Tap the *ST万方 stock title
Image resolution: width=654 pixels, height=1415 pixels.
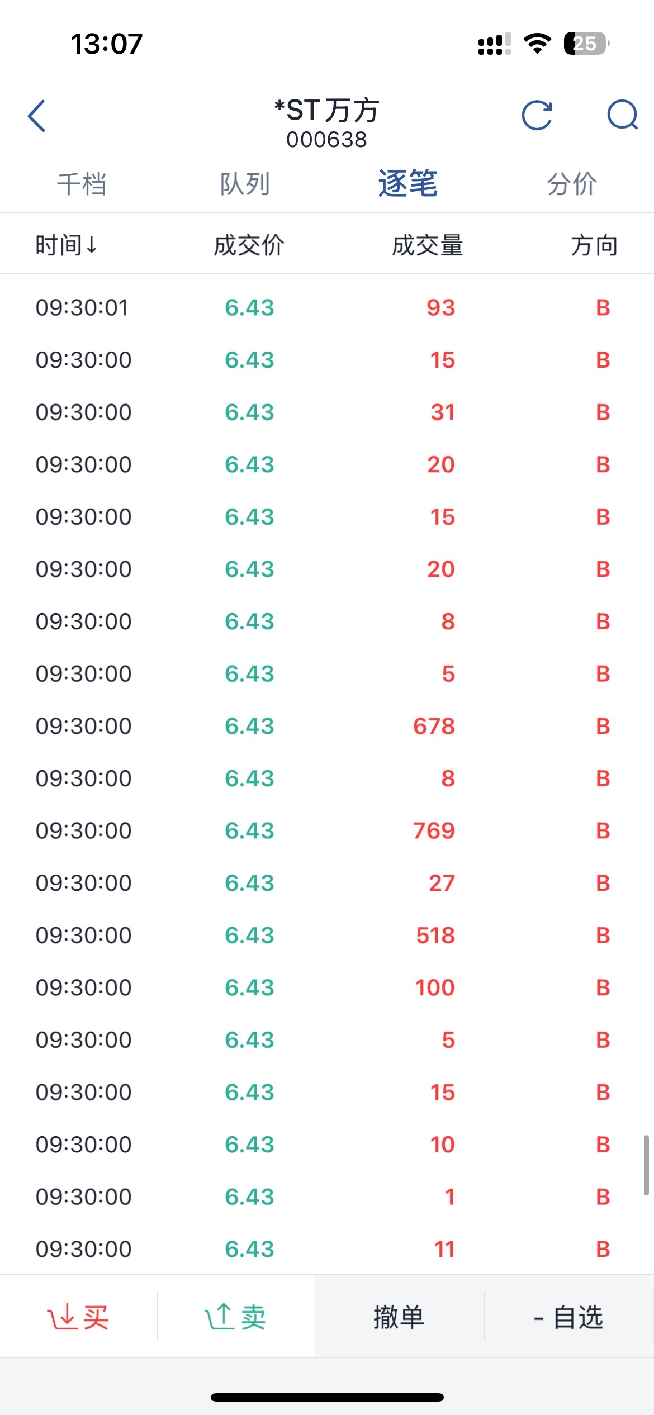tap(327, 111)
